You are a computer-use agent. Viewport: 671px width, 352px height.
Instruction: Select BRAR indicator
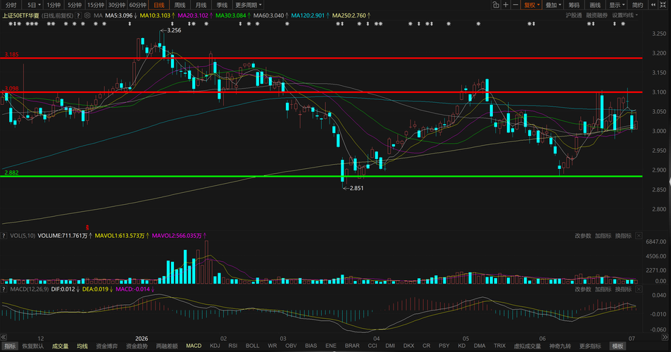[352, 346]
